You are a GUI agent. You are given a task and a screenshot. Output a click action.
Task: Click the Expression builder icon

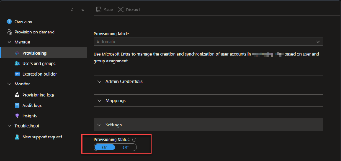[x=17, y=74]
